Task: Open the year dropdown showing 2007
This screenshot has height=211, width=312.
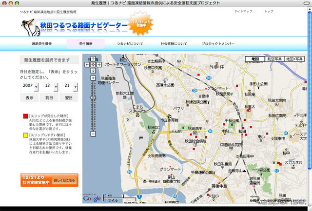Action: pyautogui.click(x=29, y=87)
